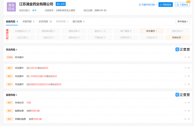194x126 pixels.
Task: Click the 浦金药业 company logo thumbnail
Action: point(11,7)
